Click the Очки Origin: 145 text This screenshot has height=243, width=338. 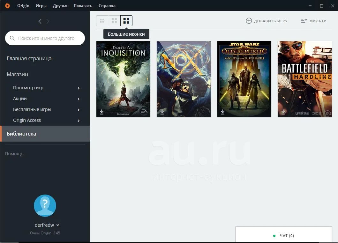[x=45, y=233]
